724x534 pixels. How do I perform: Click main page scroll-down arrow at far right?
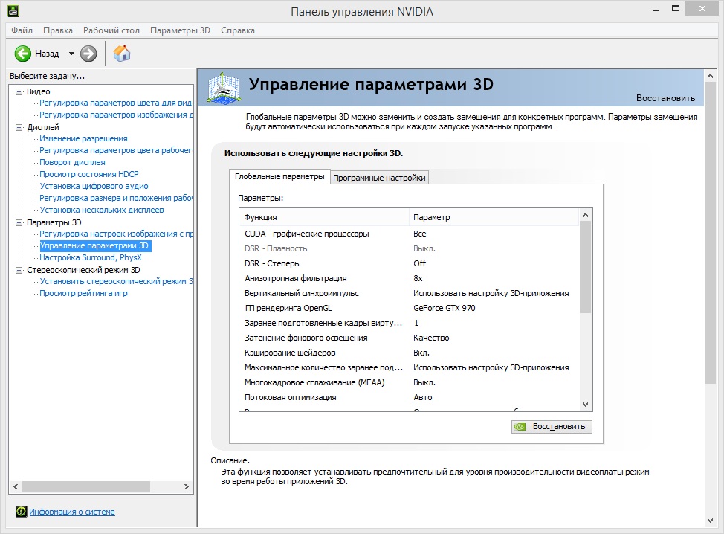tap(710, 521)
